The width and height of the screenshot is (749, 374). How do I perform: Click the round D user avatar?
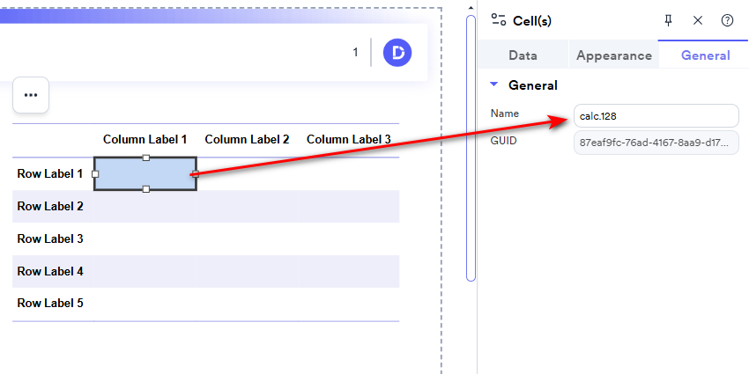[x=397, y=53]
